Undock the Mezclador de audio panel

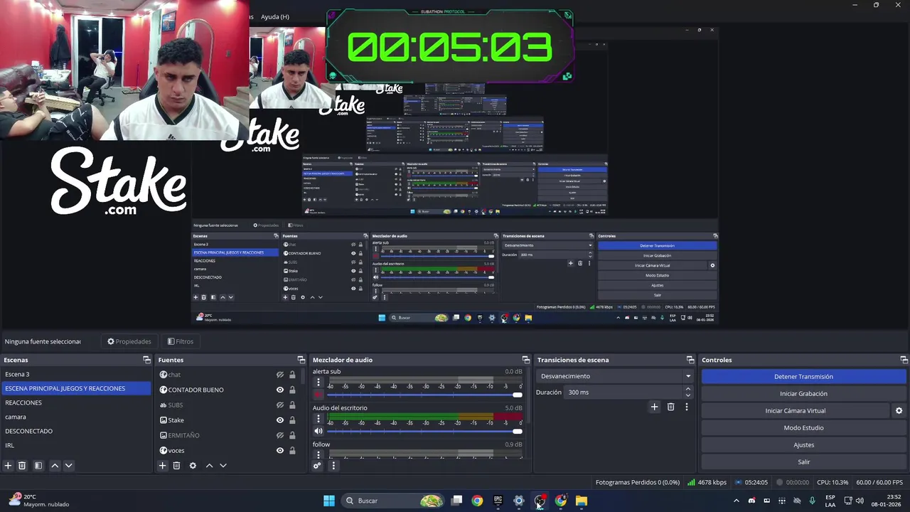click(x=526, y=360)
